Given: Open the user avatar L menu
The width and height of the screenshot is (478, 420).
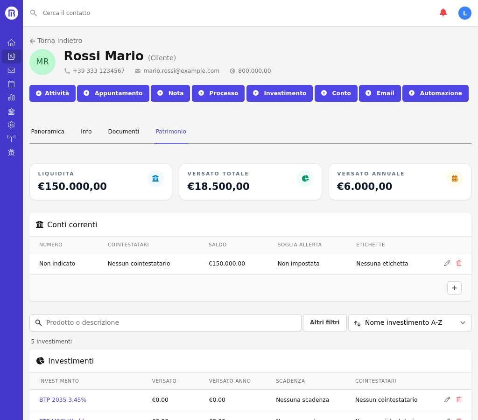Looking at the screenshot, I should [x=464, y=13].
